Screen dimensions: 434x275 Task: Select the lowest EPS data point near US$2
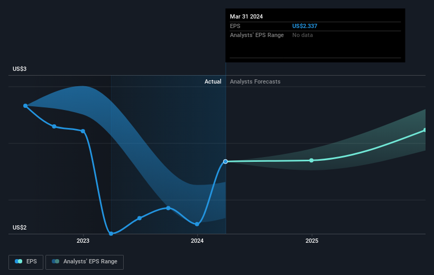point(111,233)
